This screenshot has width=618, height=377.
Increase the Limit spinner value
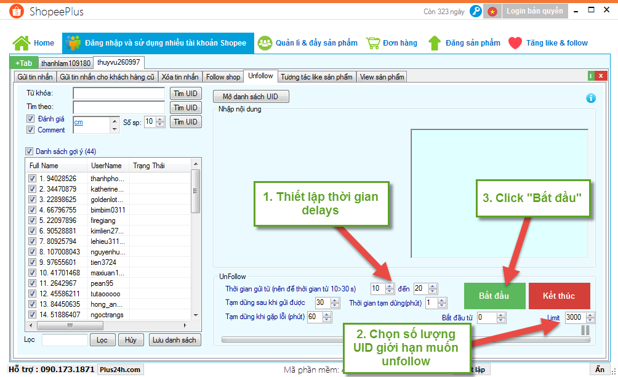(591, 315)
